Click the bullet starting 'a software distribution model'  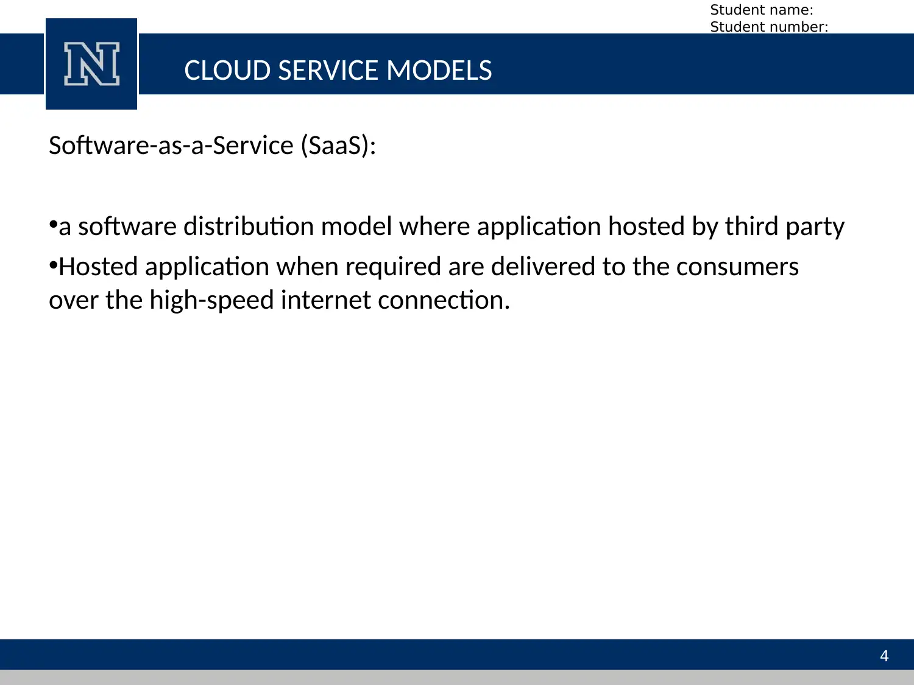click(447, 227)
